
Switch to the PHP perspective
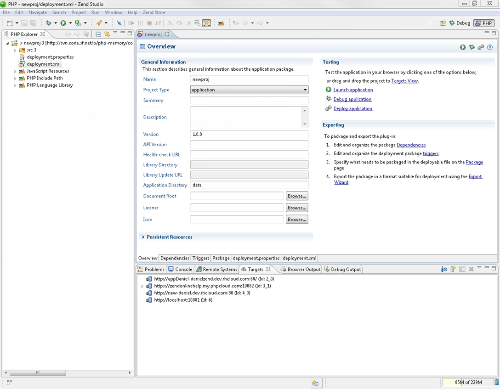coord(484,23)
